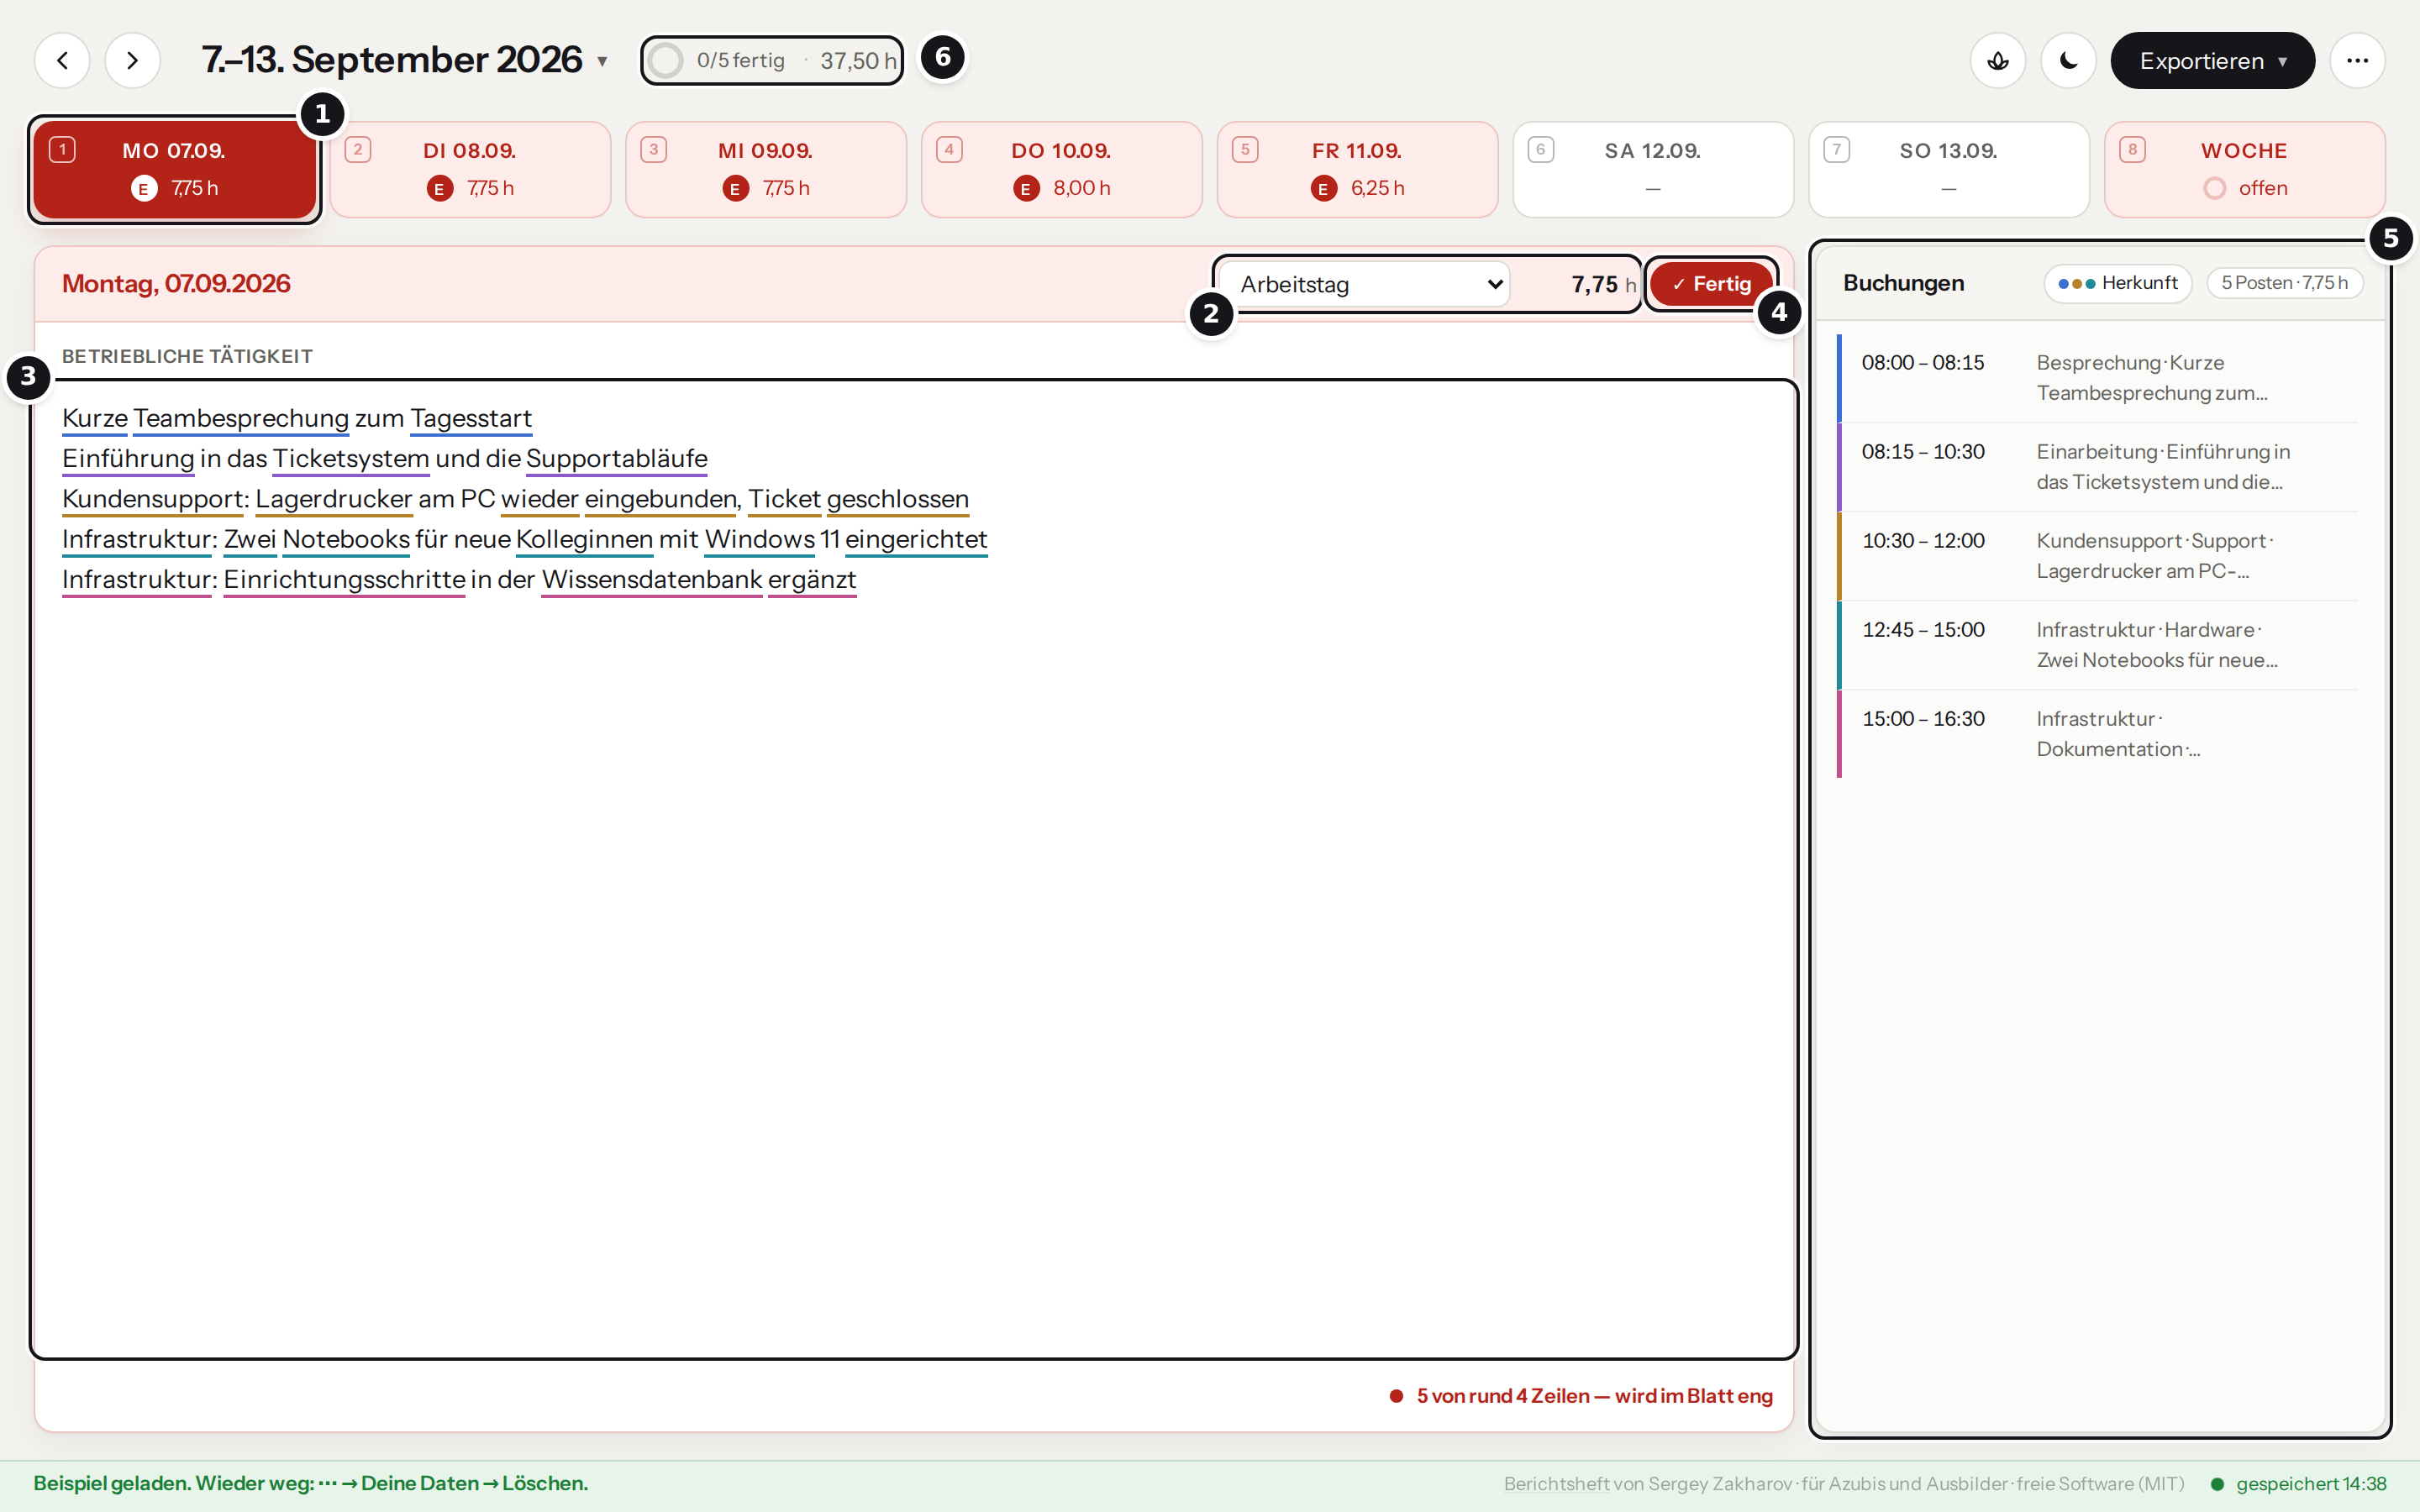
Task: Click the 5 von rund 4 Zeilen warning
Action: pyautogui.click(x=1581, y=1396)
